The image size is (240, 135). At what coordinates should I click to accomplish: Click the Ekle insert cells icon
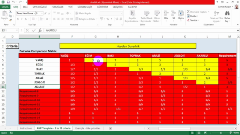coord(166,13)
